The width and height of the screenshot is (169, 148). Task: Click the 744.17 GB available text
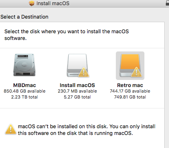(130, 91)
